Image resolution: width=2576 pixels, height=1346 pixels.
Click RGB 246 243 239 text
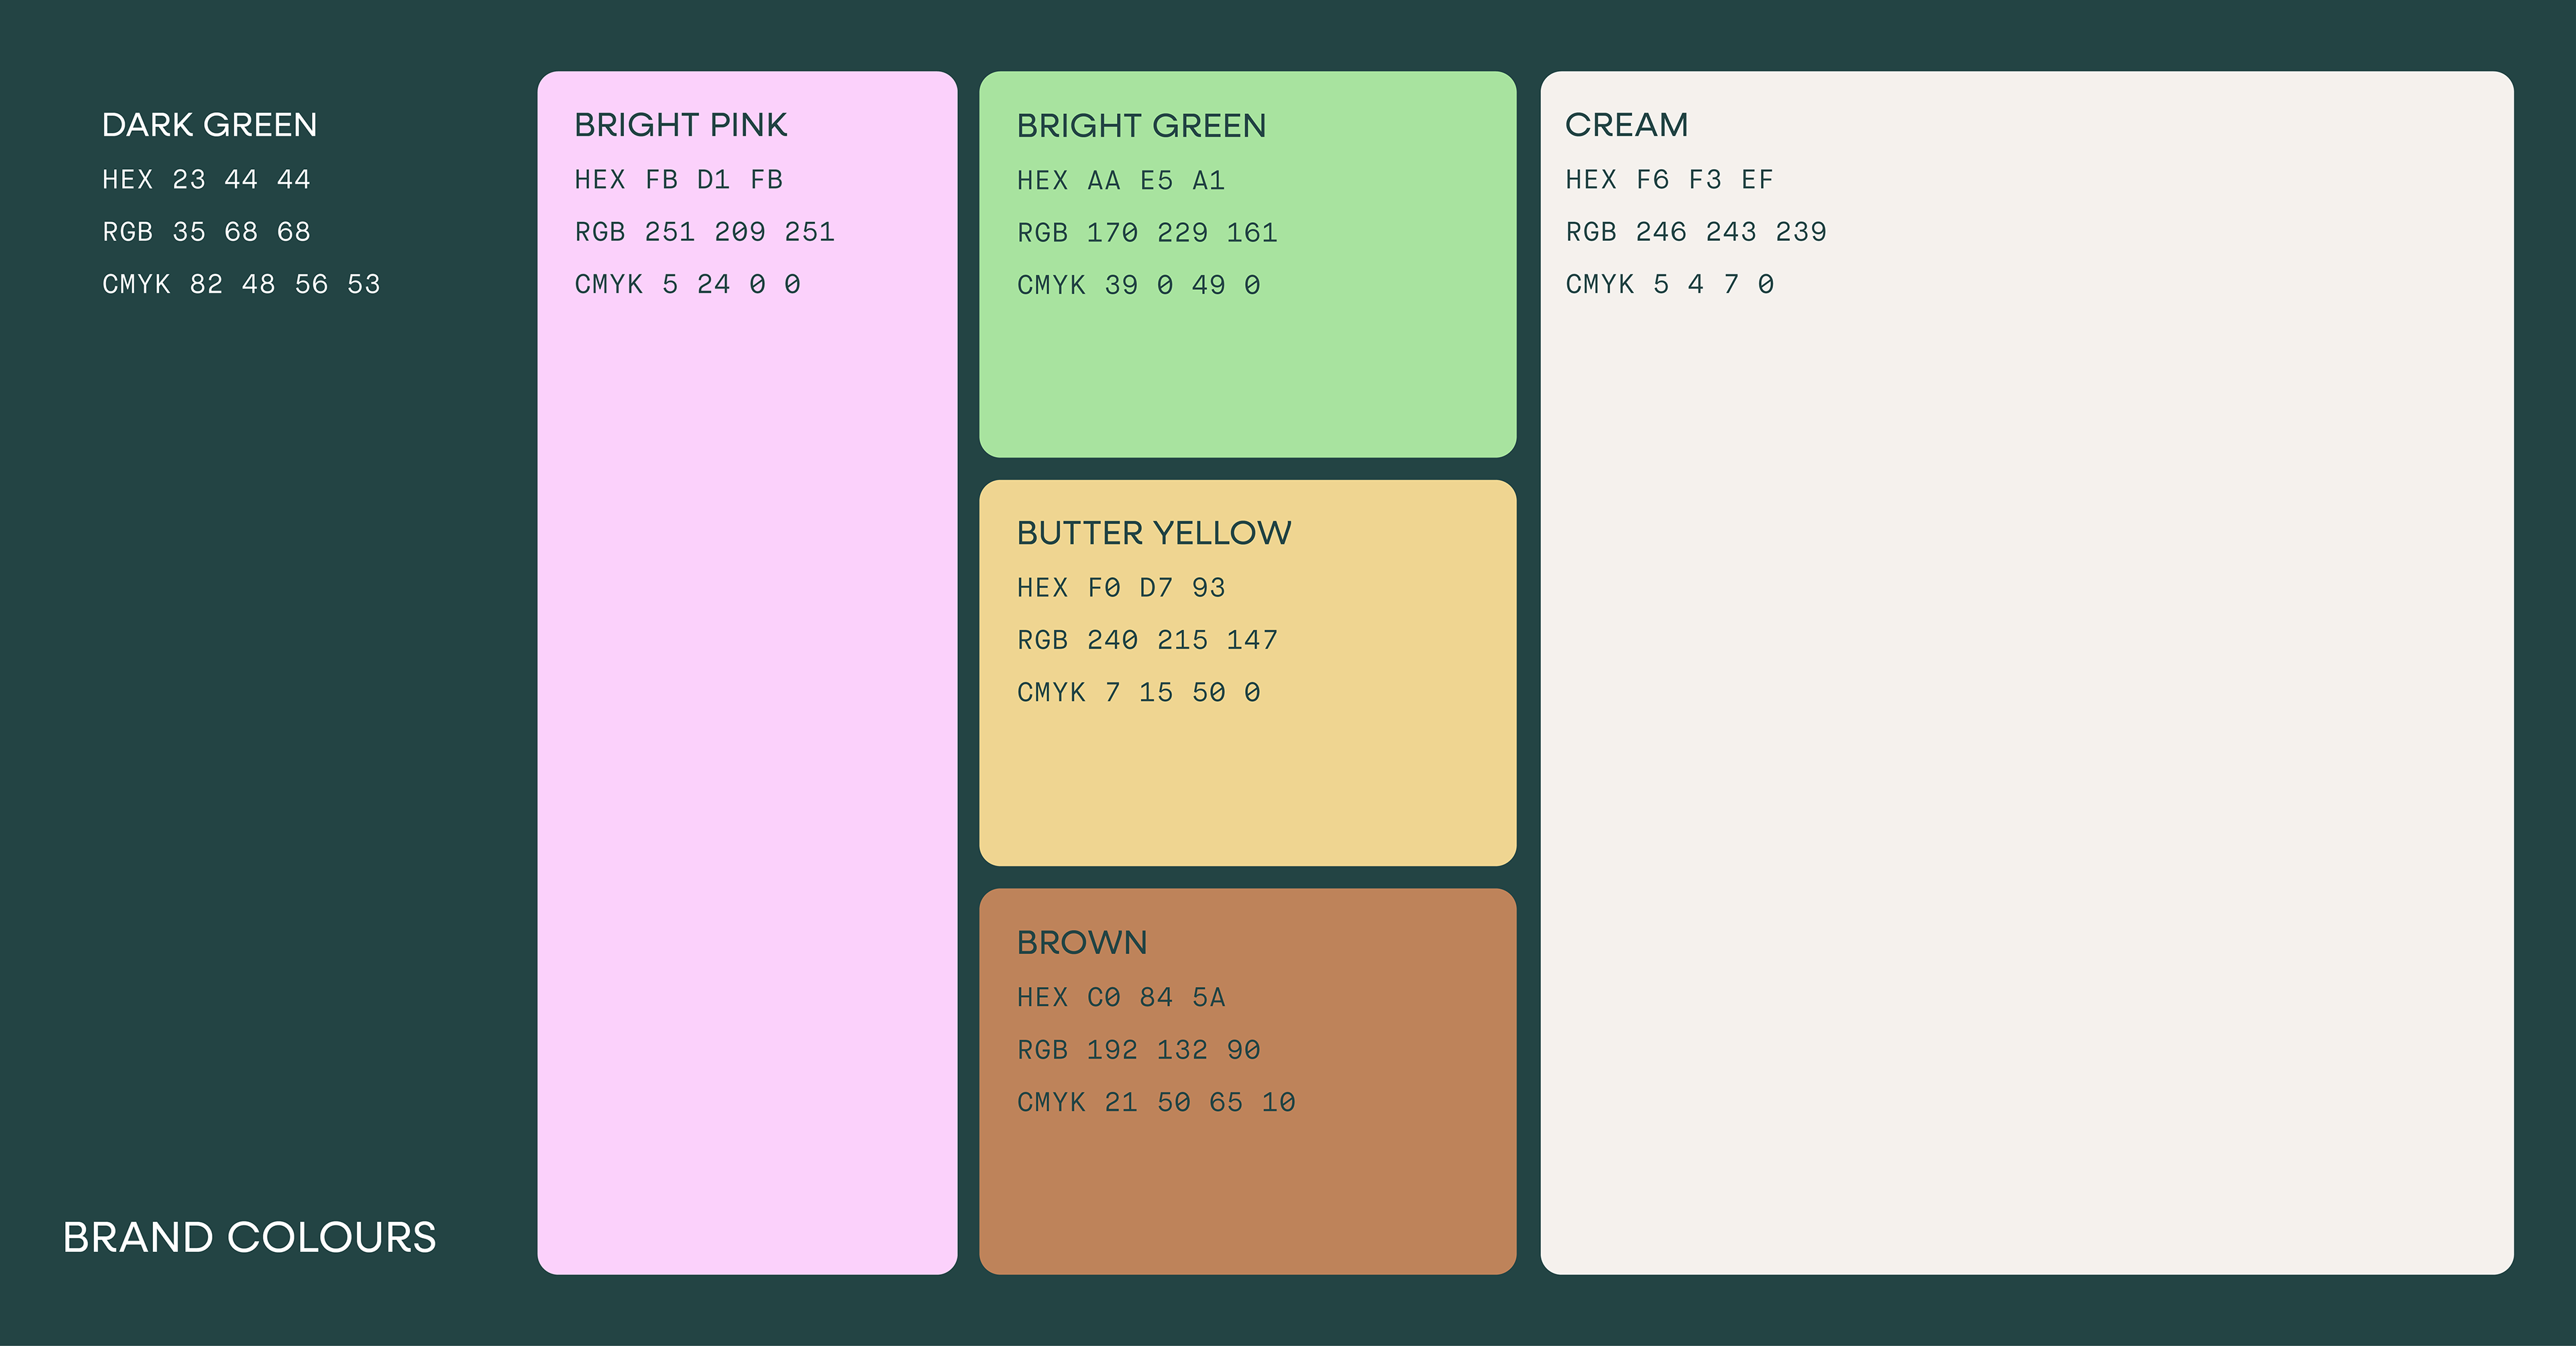(x=1695, y=232)
